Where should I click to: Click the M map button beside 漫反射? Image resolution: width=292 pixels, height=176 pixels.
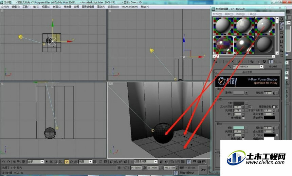click(x=247, y=93)
